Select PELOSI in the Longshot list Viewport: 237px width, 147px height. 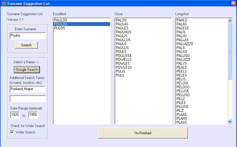click(182, 83)
